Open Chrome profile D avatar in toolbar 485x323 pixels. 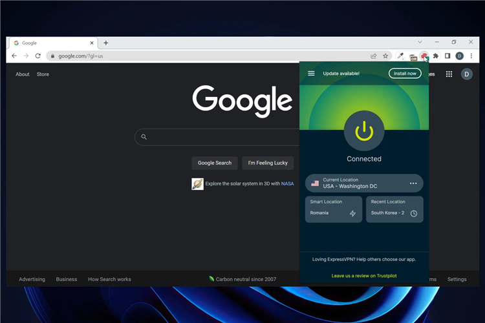[459, 56]
